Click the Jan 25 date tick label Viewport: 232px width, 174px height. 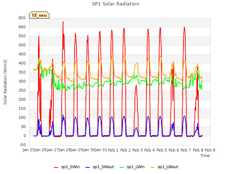coord(29,150)
